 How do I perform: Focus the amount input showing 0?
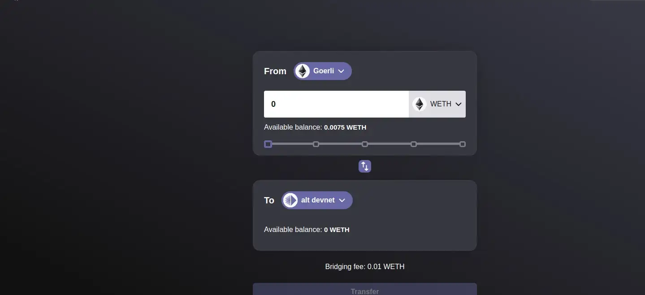(336, 104)
